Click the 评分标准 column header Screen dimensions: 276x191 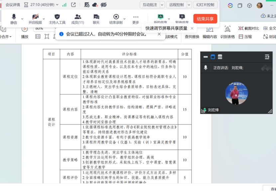(129, 54)
